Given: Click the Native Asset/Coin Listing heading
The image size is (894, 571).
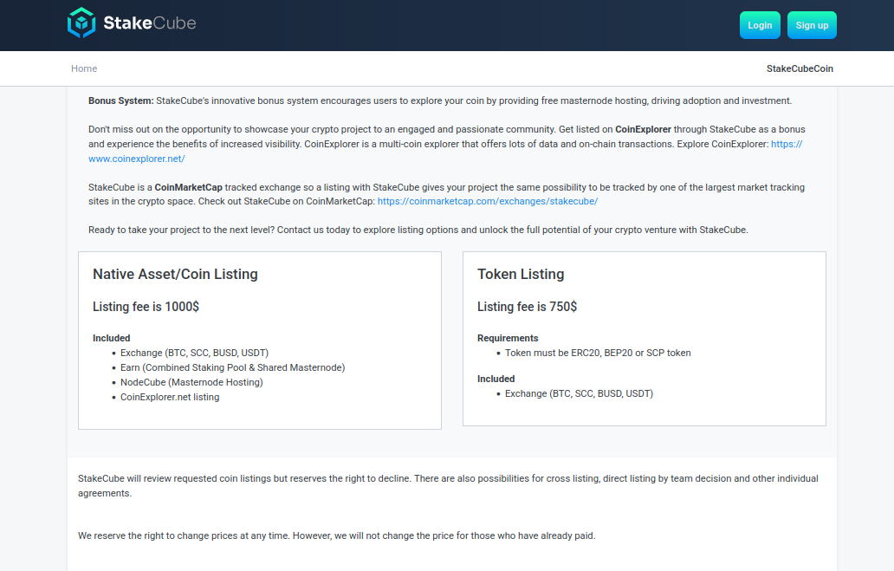Looking at the screenshot, I should [x=175, y=274].
